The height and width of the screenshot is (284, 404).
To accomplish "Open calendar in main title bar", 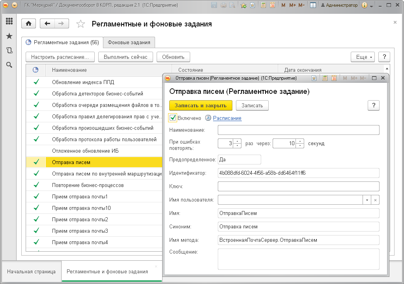I will point(272,5).
